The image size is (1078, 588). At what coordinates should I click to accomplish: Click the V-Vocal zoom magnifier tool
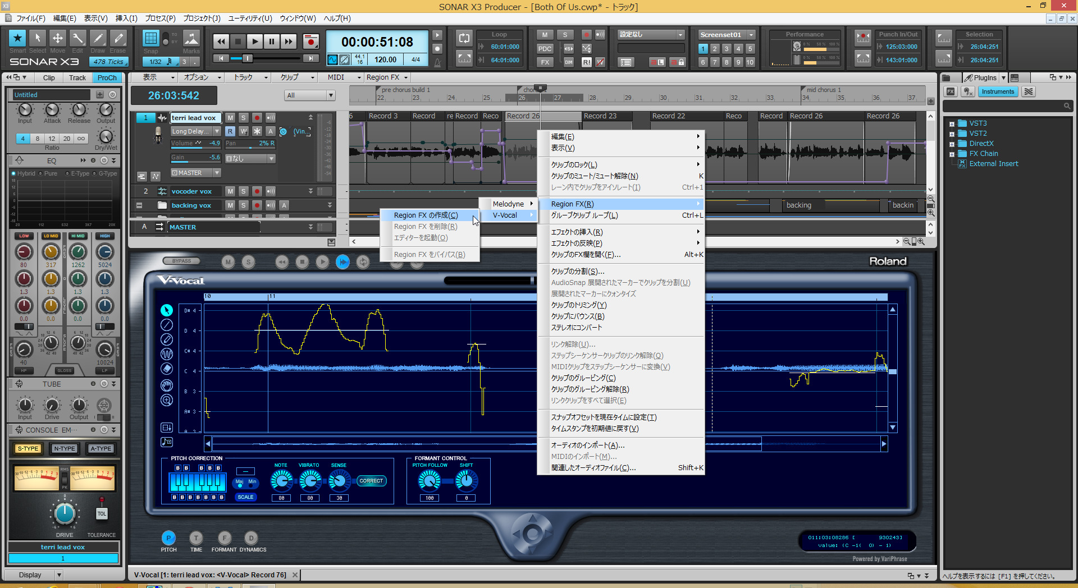click(x=167, y=400)
